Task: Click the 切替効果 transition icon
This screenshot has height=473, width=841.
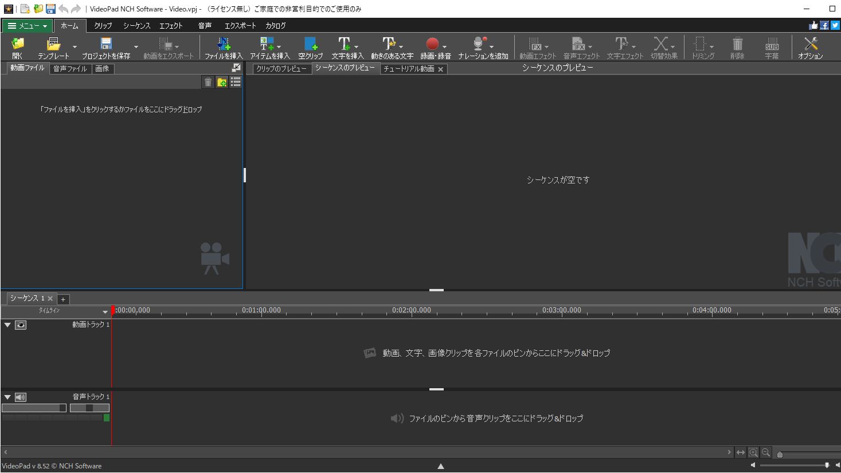Action: point(660,44)
